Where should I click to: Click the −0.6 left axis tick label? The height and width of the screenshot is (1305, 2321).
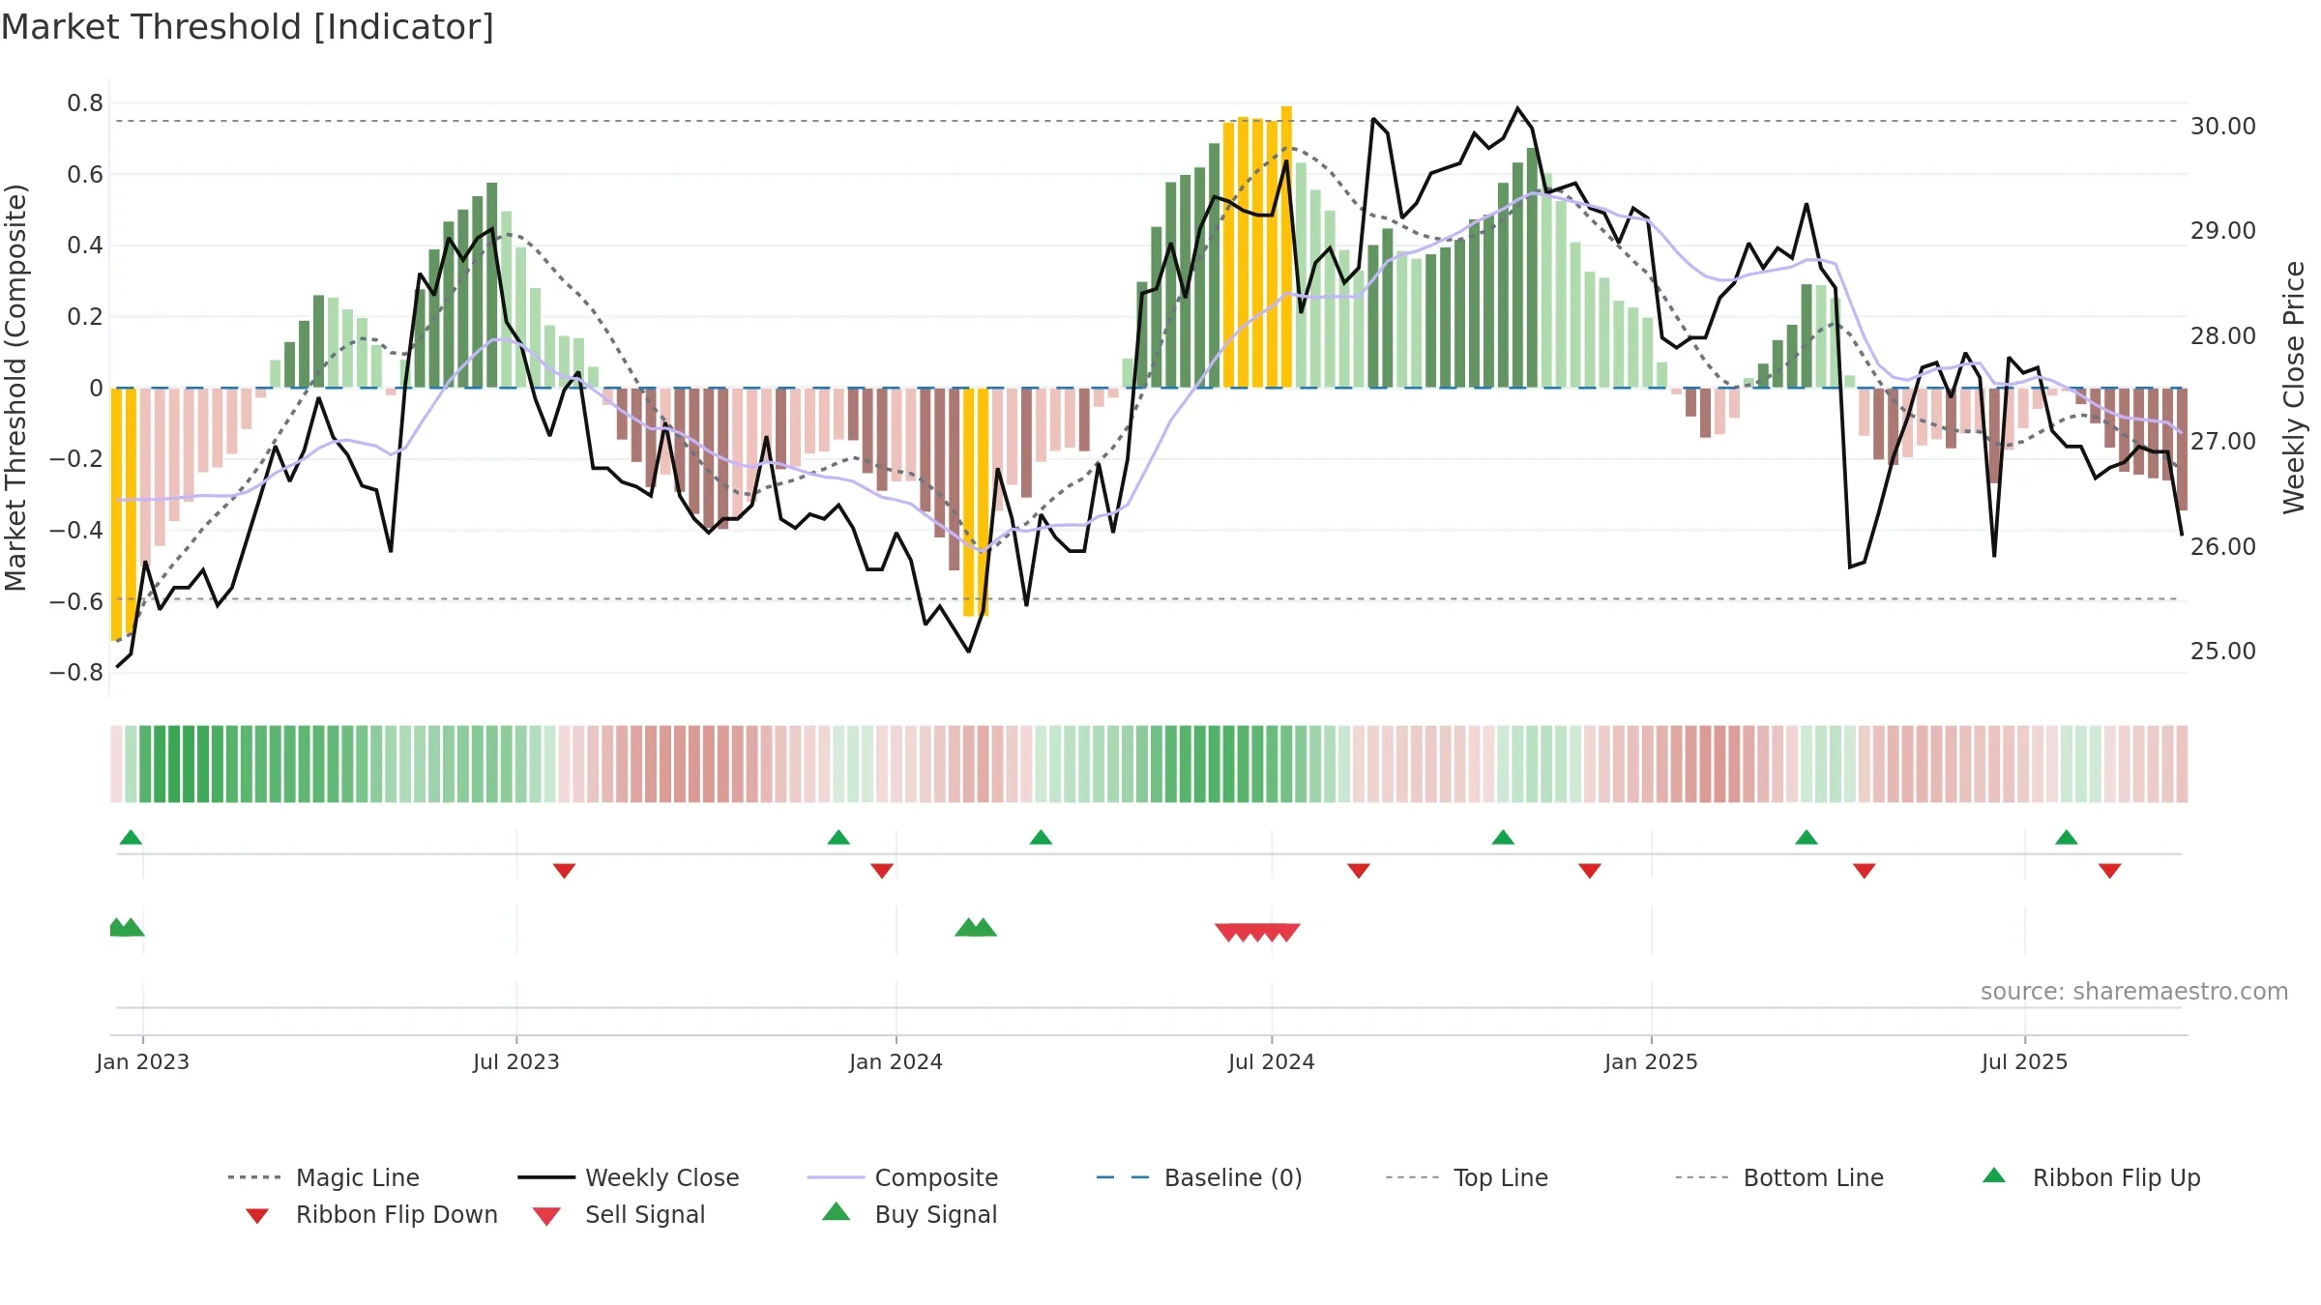pyautogui.click(x=76, y=601)
